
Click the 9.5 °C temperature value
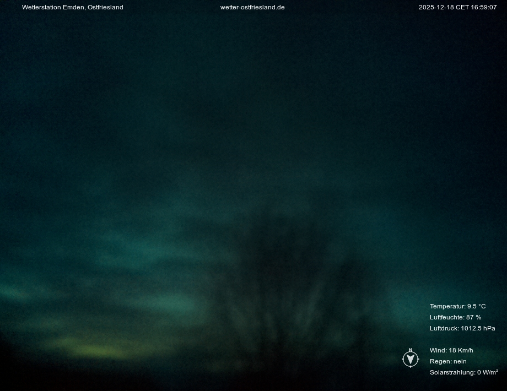[x=477, y=306]
